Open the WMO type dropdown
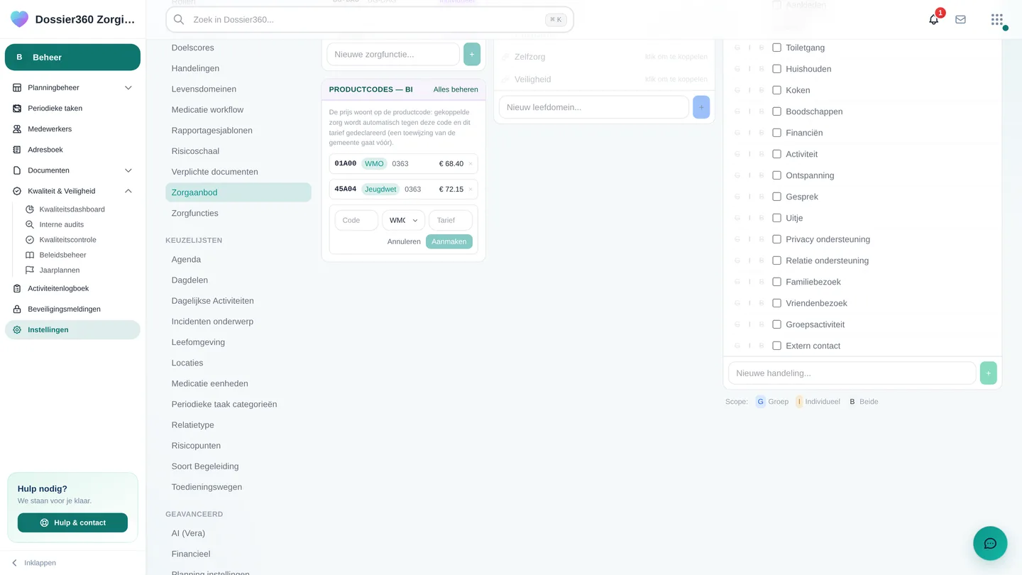 (x=403, y=220)
